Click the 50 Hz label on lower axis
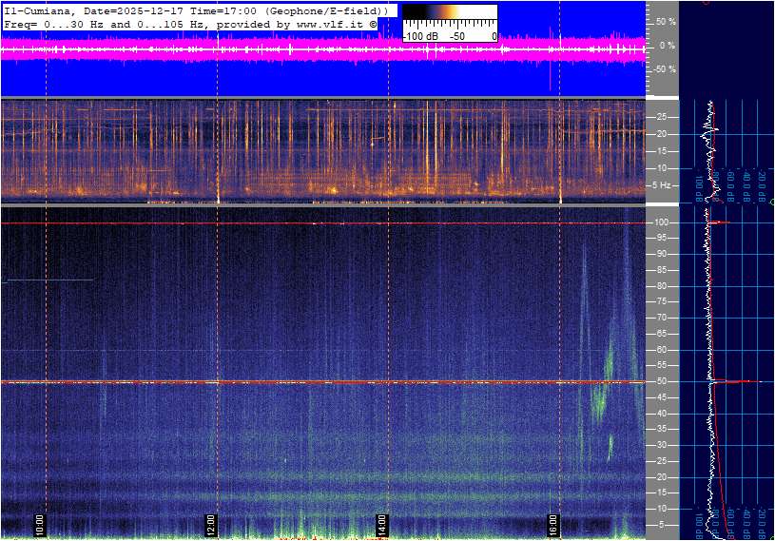The image size is (775, 541). click(661, 381)
